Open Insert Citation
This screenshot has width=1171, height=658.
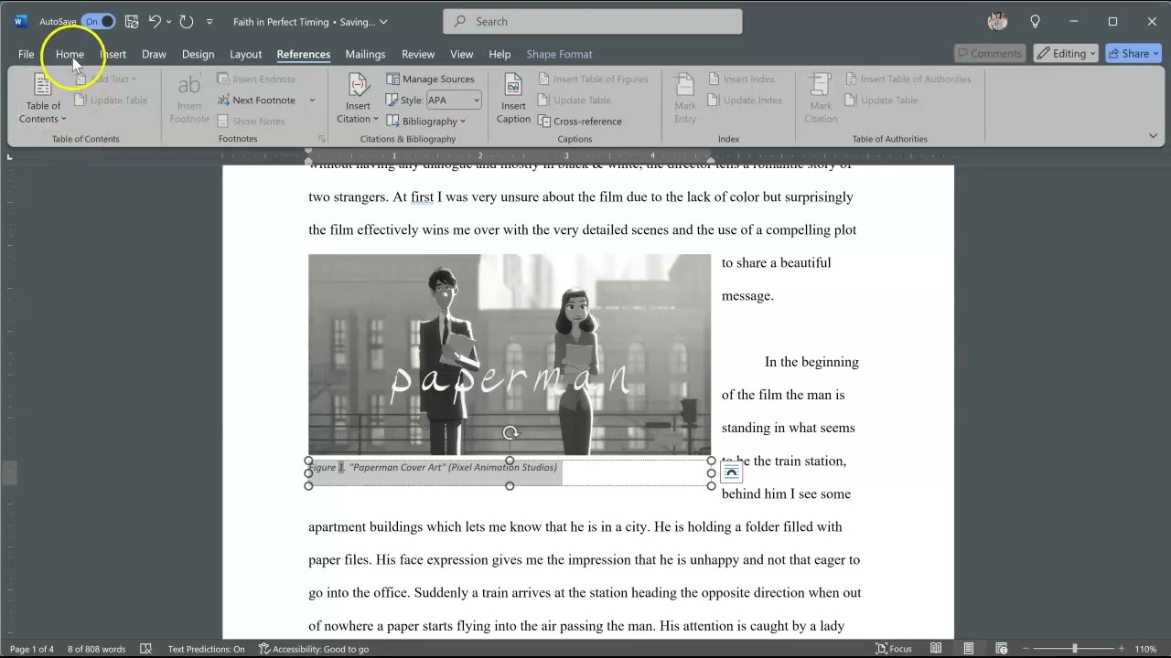point(358,99)
